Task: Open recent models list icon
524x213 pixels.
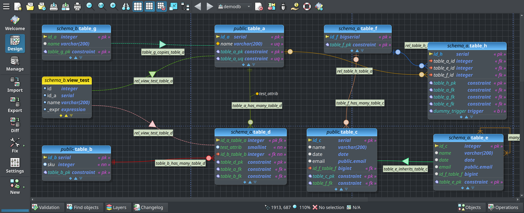Action: (x=42, y=7)
